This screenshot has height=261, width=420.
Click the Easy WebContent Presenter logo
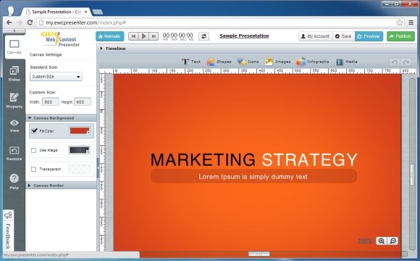point(61,39)
